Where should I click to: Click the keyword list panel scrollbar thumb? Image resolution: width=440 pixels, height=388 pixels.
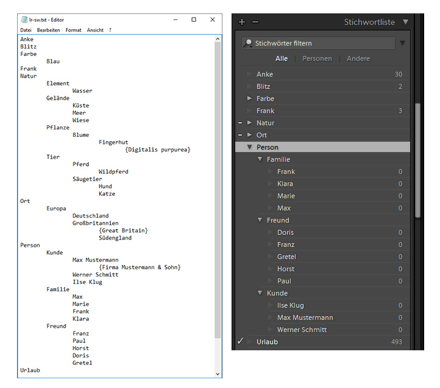coord(417,160)
